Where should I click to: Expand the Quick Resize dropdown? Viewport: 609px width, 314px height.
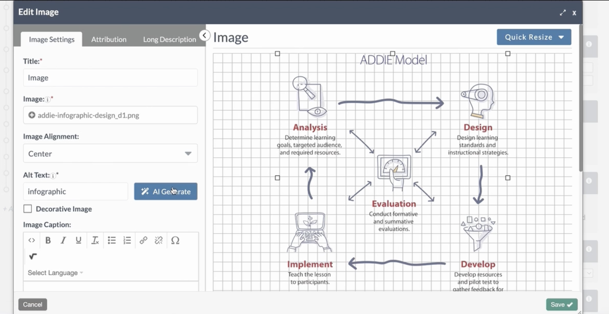[x=534, y=37]
